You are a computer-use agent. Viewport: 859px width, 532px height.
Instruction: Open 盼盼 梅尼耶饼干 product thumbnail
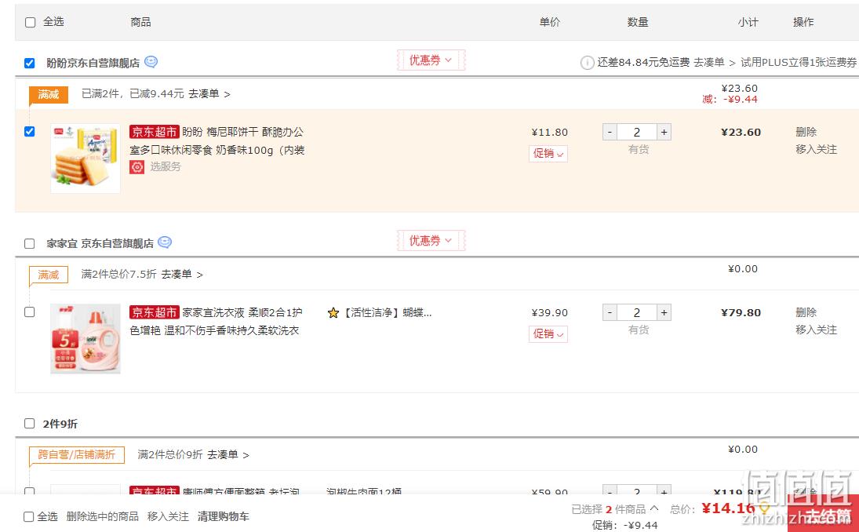[x=86, y=159]
